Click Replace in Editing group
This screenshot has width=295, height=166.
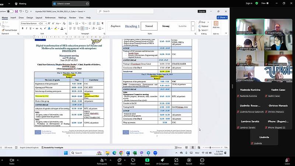pyautogui.click(x=203, y=26)
